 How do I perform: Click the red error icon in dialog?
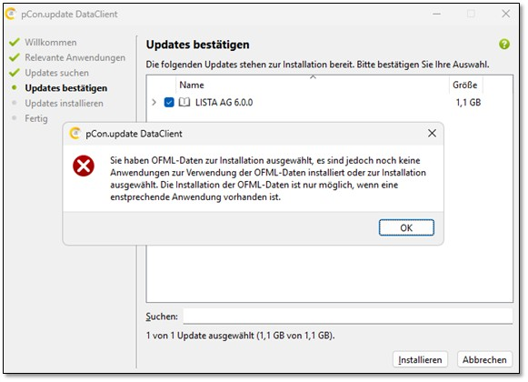pos(84,166)
